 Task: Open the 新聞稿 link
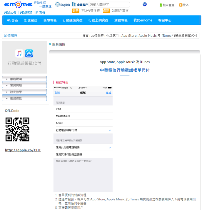coord(40,13)
